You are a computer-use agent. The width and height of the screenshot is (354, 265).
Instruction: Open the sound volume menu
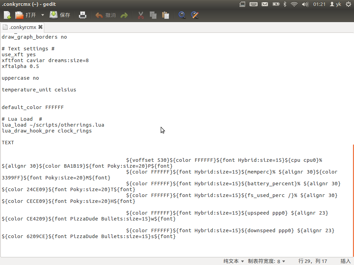305,4
